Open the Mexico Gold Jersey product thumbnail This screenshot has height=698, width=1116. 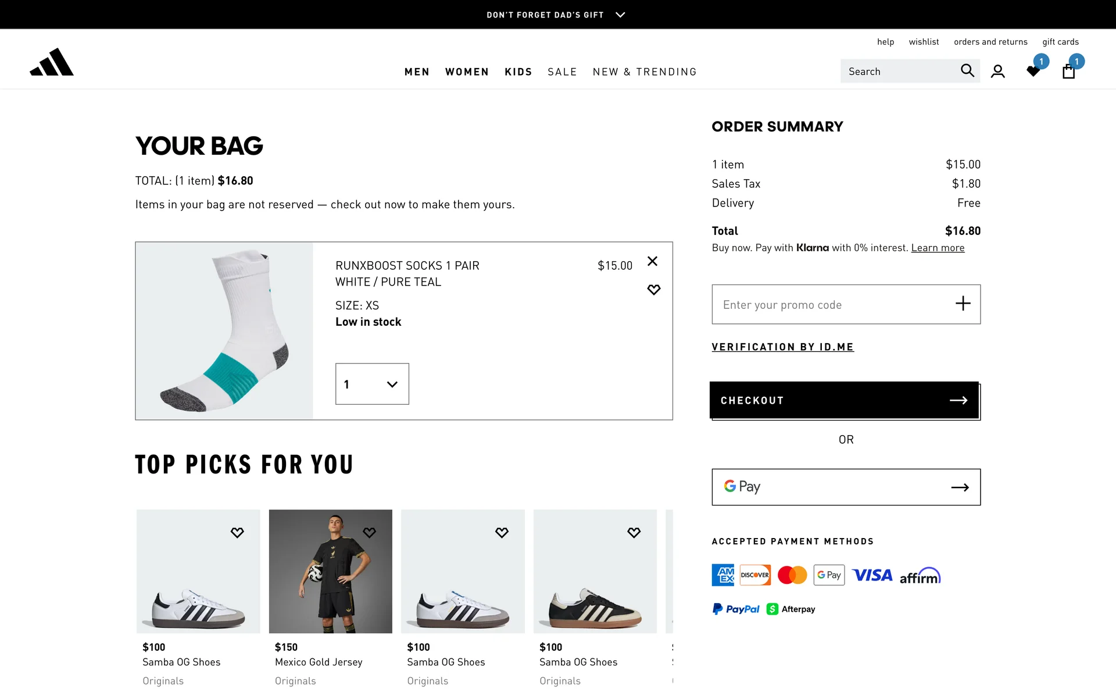[330, 571]
